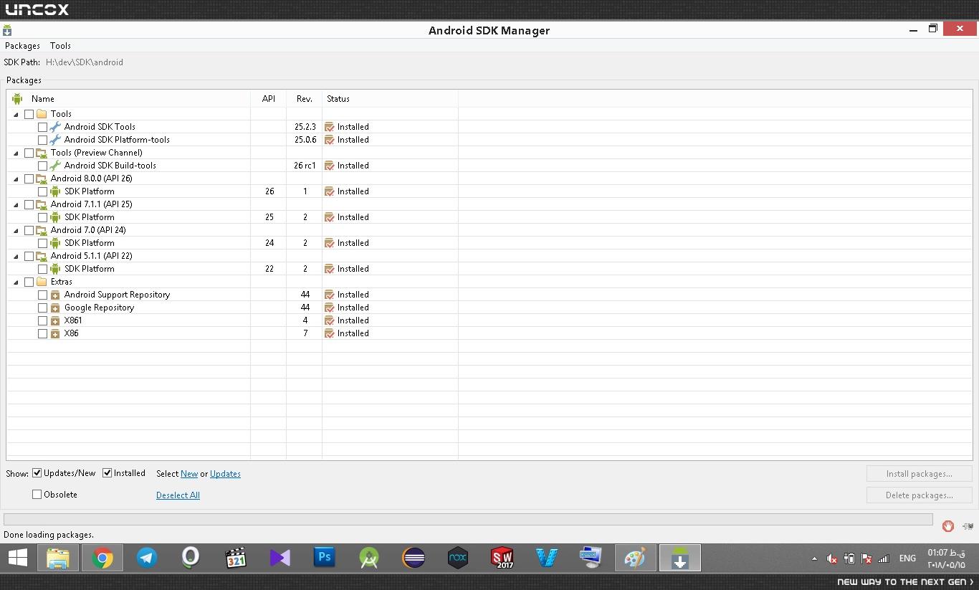Click the folder icon of the Extras group

42,282
